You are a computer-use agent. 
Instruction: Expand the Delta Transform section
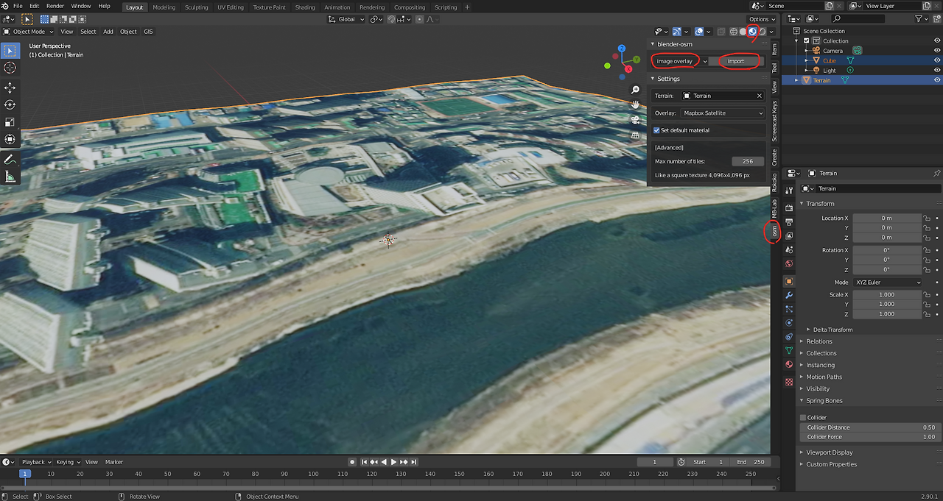click(x=832, y=330)
